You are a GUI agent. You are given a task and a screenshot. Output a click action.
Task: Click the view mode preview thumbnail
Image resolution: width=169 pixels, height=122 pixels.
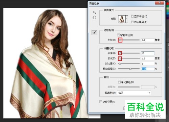[122, 19]
